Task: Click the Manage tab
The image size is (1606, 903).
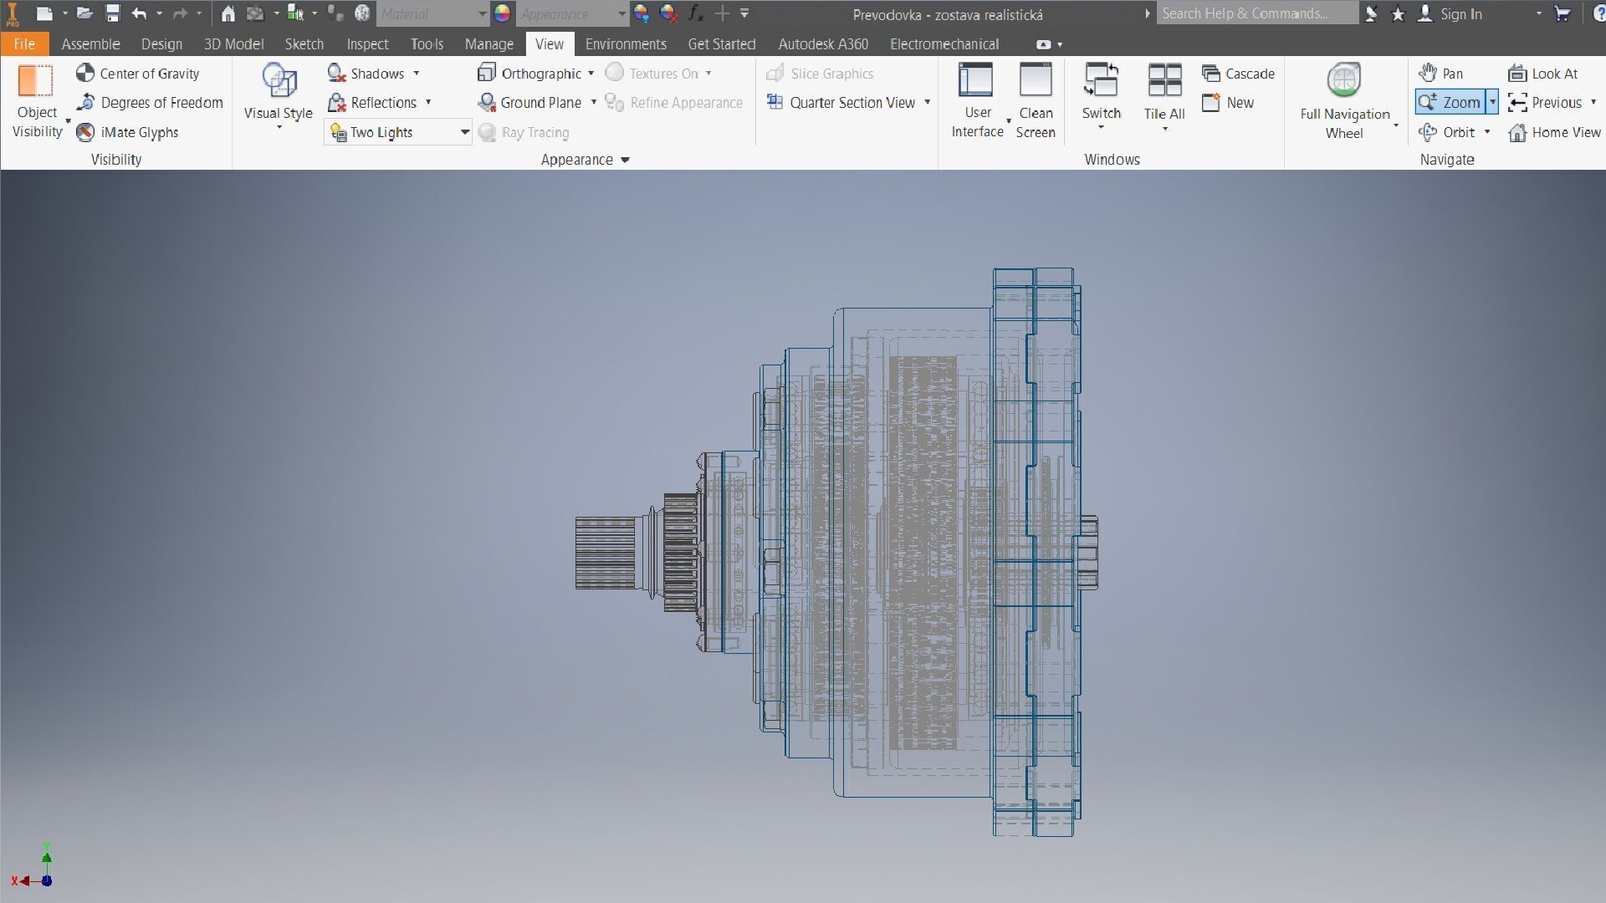Action: (x=488, y=43)
